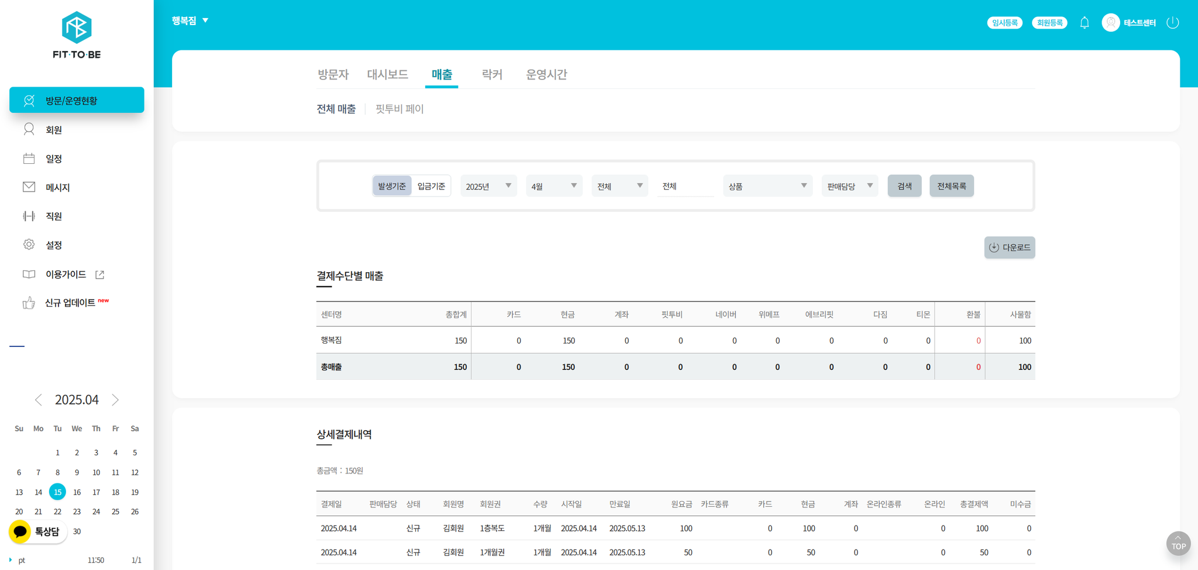Click the 행복짐 row in payment table

676,340
